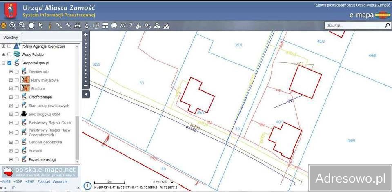
Task: Open the gears settings tool
Action: click(148, 26)
